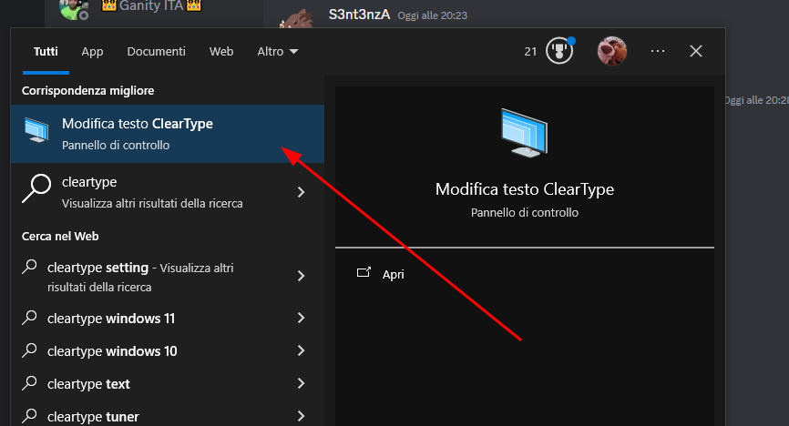
Task: Click search icon next to cleartype tuner
Action: coord(30,415)
